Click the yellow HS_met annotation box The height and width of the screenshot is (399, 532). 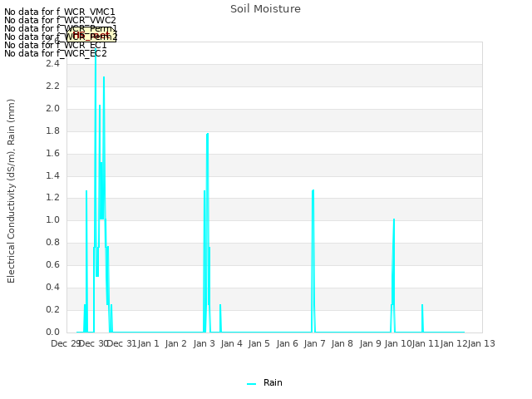pos(91,35)
